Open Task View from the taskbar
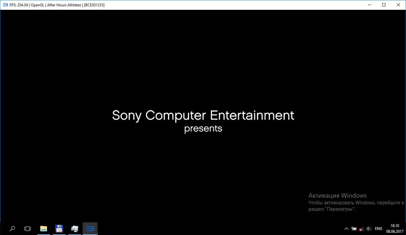406x235 pixels. tap(28, 228)
